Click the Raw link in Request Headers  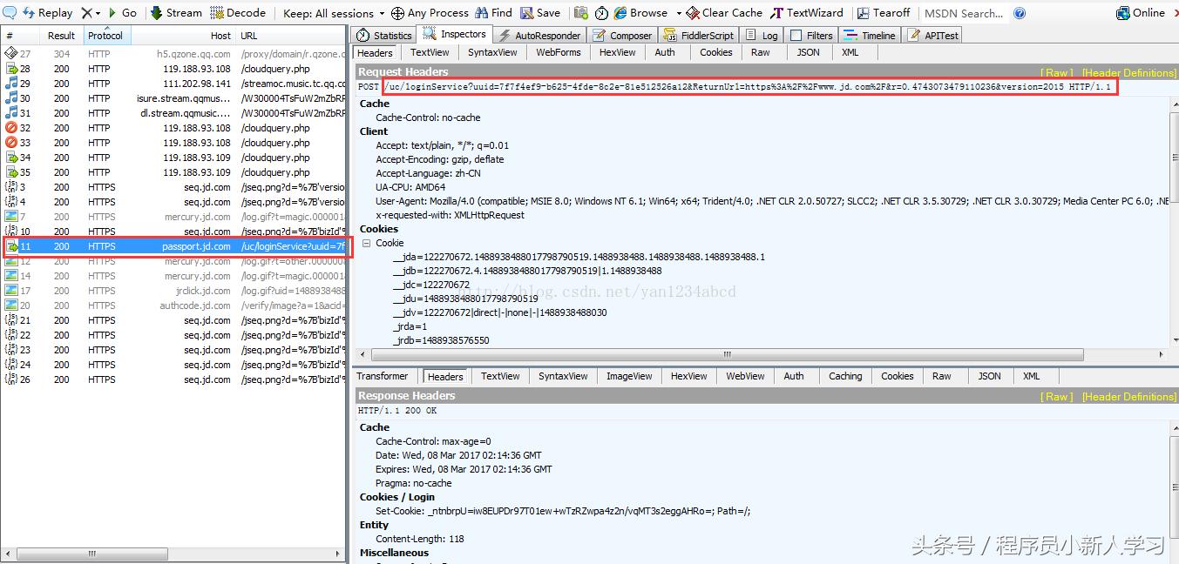[x=1055, y=72]
